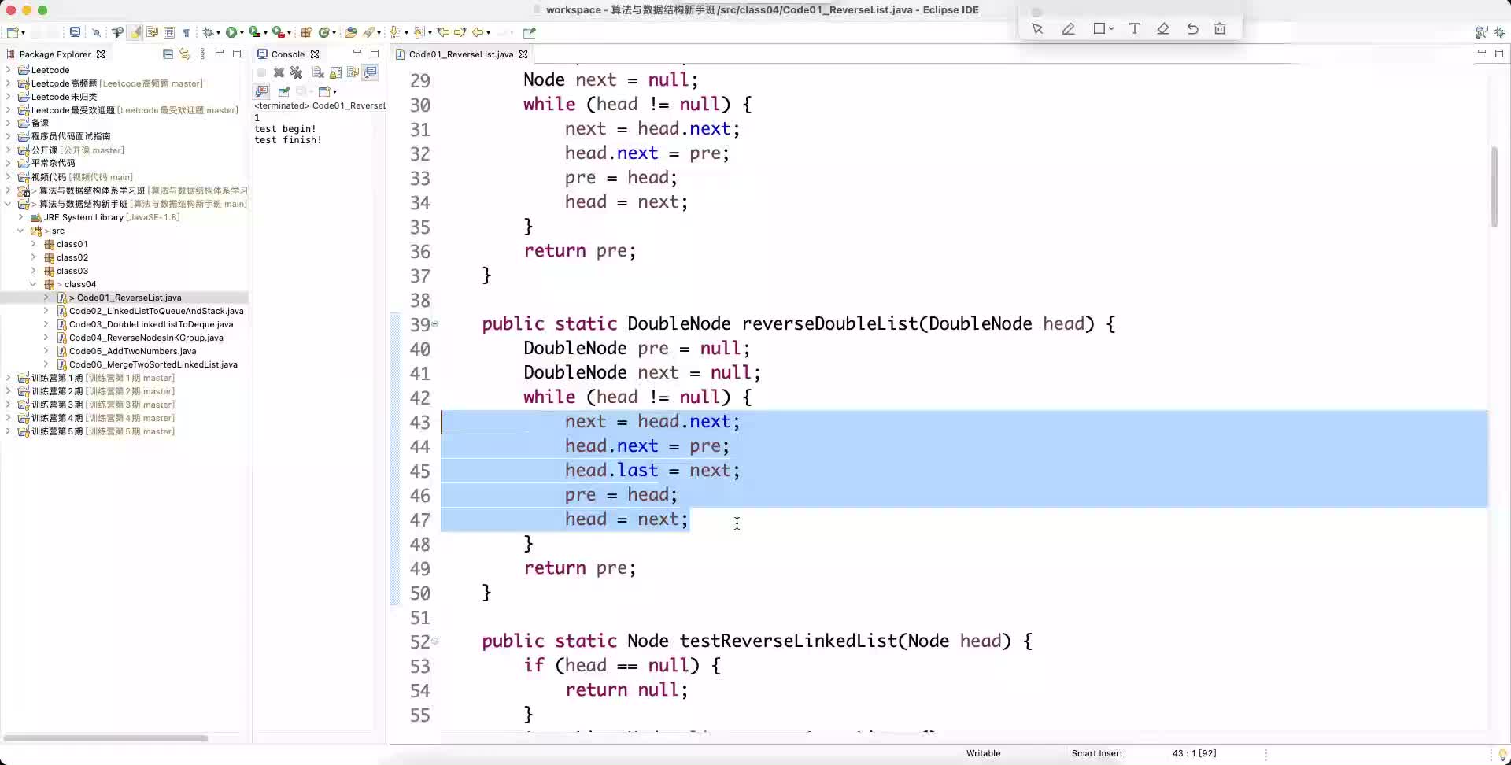Toggle Pin Console button
Screen dimensions: 1511x765
point(283,91)
